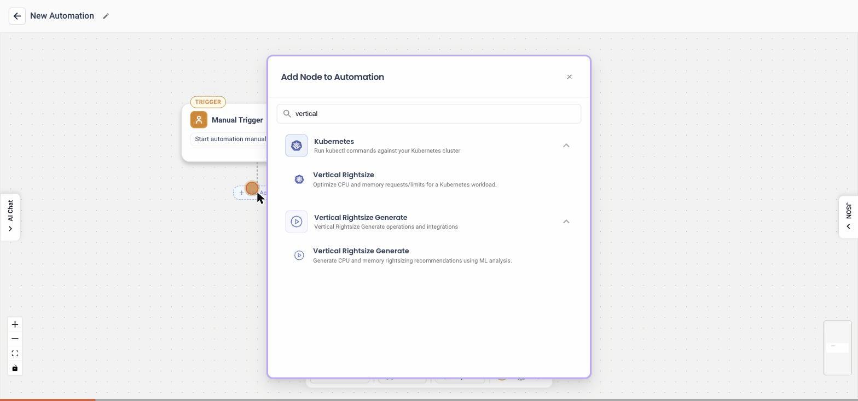Toggle canvas interactivity lock
This screenshot has height=401, width=858.
(15, 368)
